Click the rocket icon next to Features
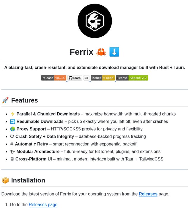The width and height of the screenshot is (189, 208). (x=5, y=100)
